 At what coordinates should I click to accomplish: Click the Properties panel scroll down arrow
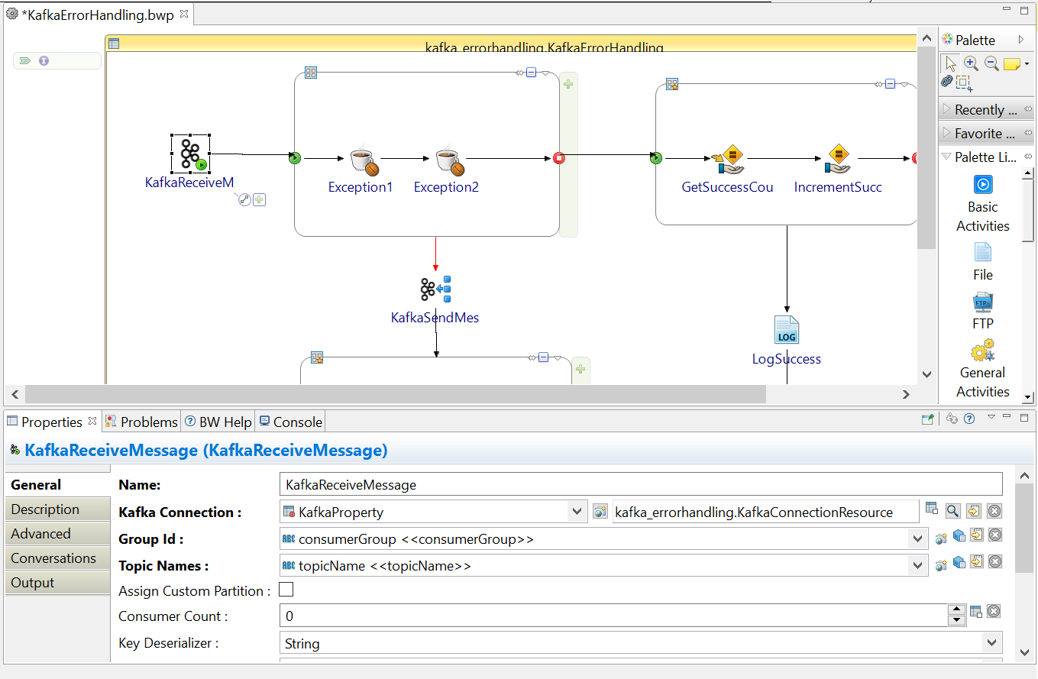pos(1024,652)
